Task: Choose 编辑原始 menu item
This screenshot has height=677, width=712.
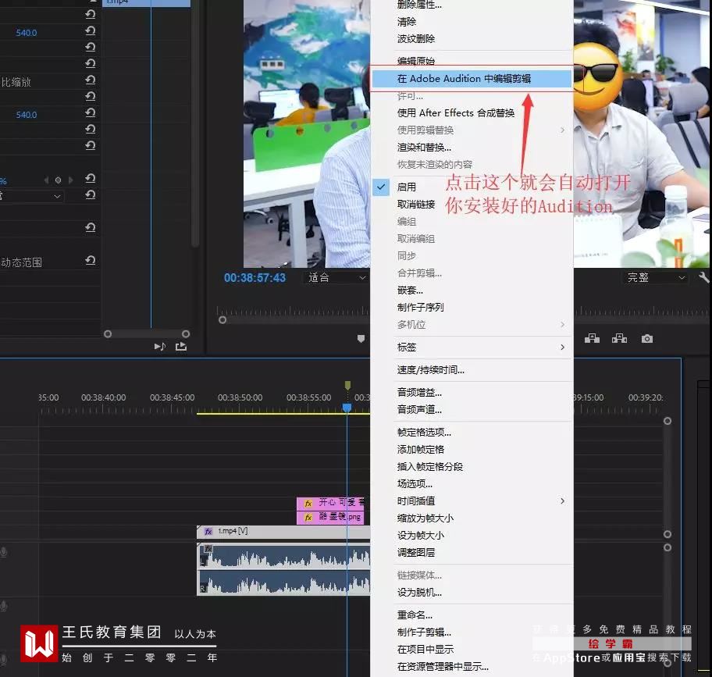Action: click(x=416, y=61)
